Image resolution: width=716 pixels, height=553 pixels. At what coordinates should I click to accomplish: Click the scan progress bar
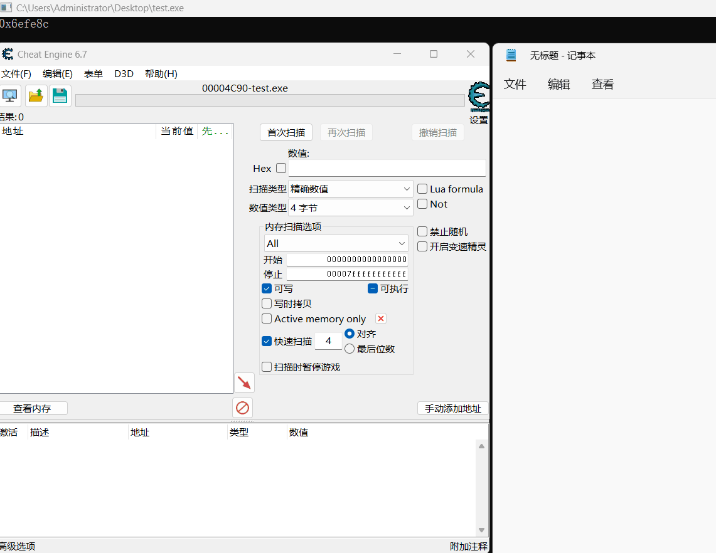[x=270, y=100]
